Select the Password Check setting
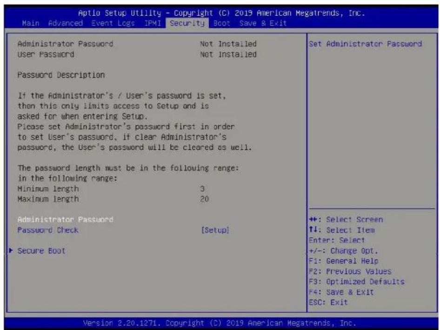Viewport: 440px width, 330px height. (48, 230)
